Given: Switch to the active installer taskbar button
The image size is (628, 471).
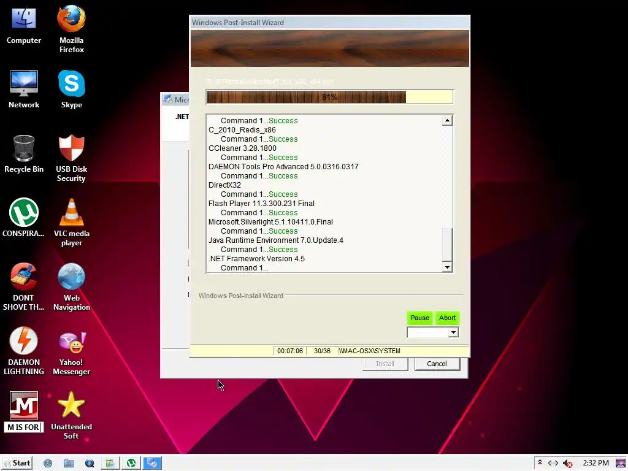Looking at the screenshot, I should pos(152,464).
